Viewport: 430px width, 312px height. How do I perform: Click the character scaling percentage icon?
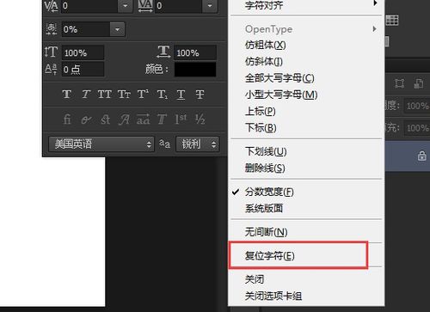coord(52,29)
